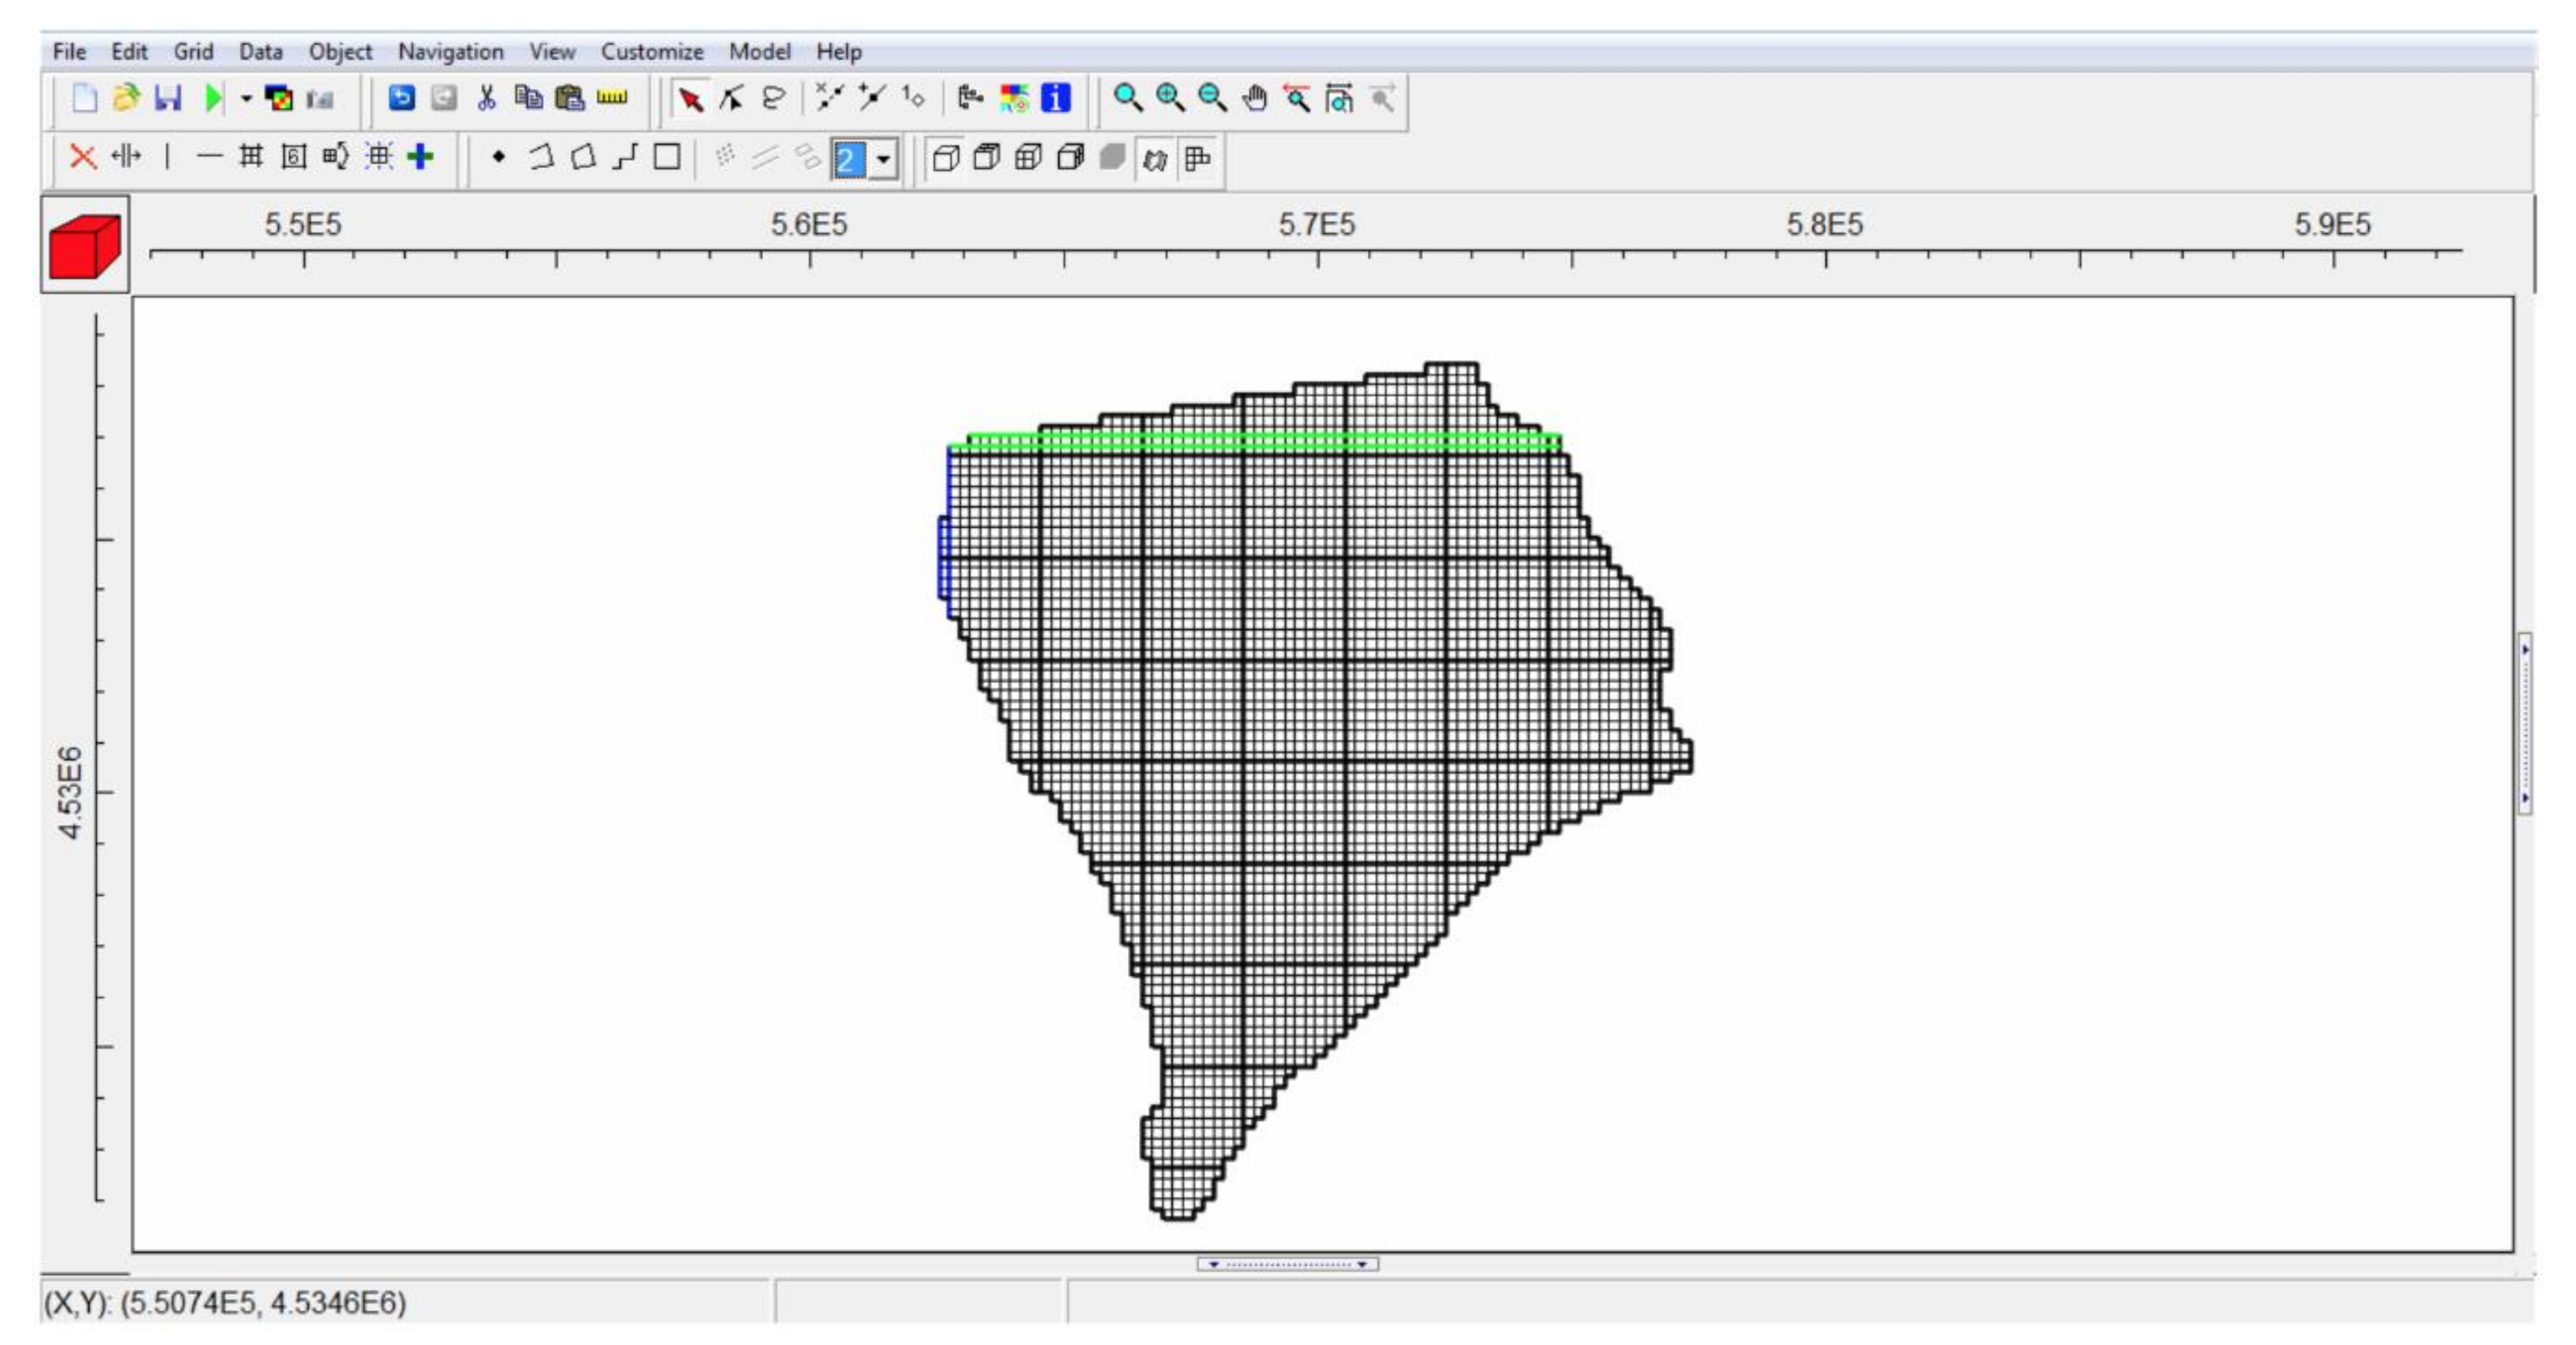Click the Smooth Grid icon
Image resolution: width=2576 pixels, height=1345 pixels.
[x=335, y=157]
